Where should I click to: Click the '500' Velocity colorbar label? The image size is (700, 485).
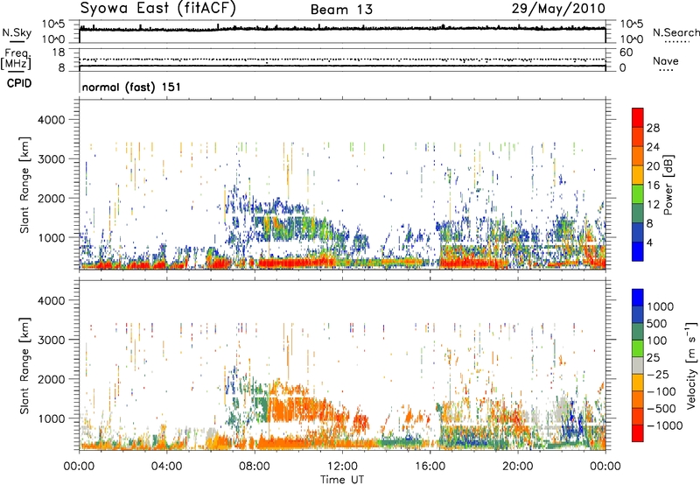coord(657,323)
